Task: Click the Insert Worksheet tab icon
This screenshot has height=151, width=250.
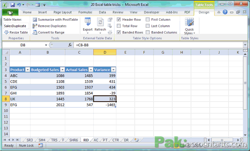Action: [x=136, y=140]
